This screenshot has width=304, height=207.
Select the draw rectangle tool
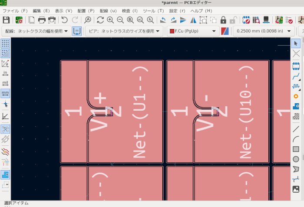(x=296, y=149)
